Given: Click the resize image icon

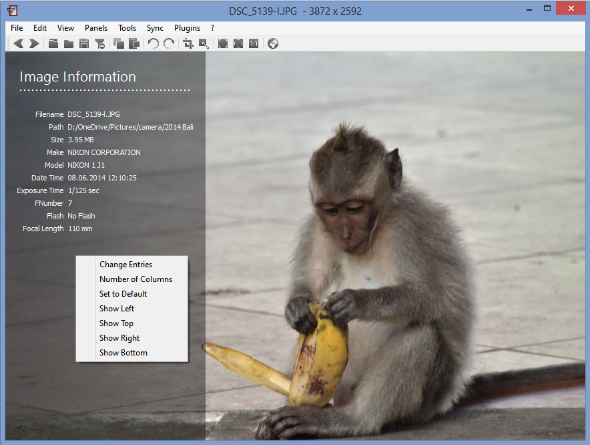Looking at the screenshot, I should 204,43.
